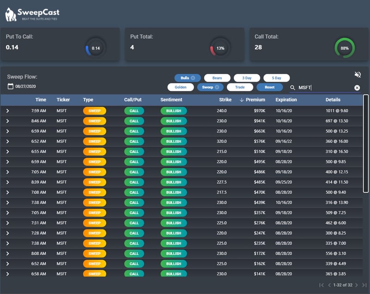Expand the 8:46 AM $941K row

[x=7, y=121]
